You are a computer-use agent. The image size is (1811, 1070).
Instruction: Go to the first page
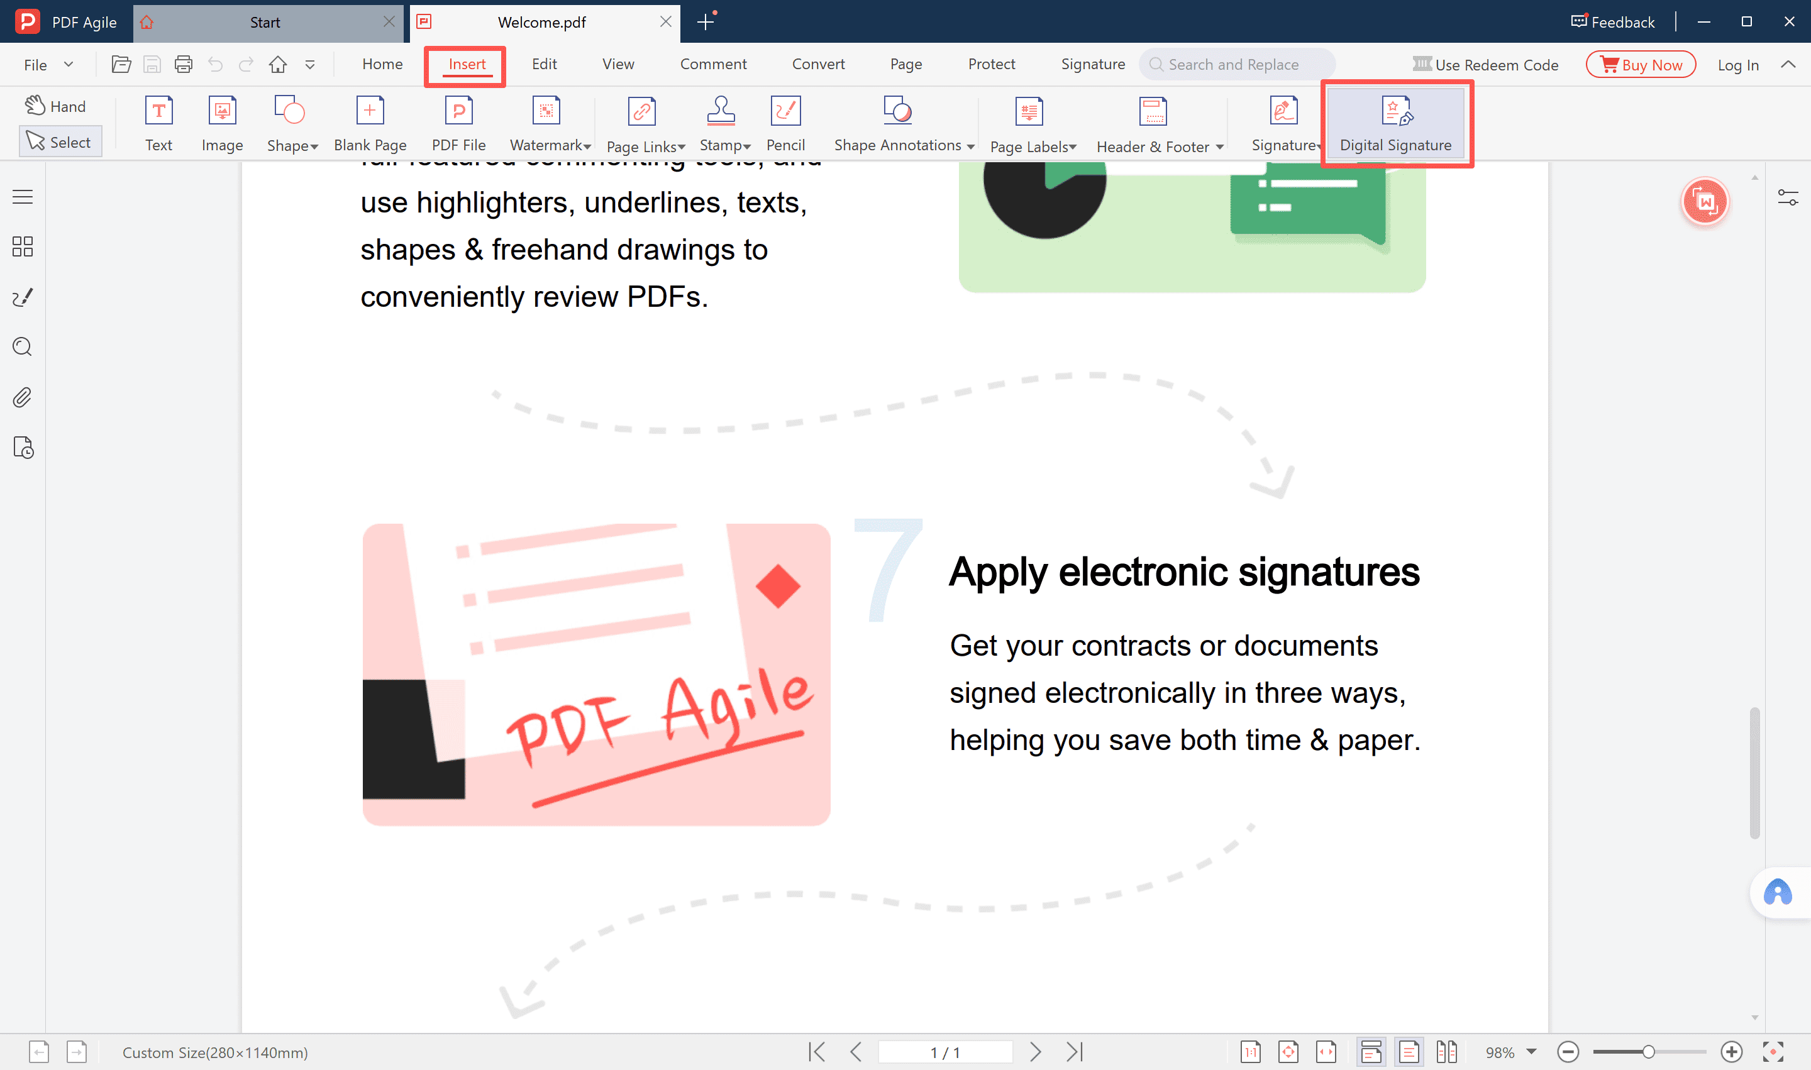pos(817,1052)
